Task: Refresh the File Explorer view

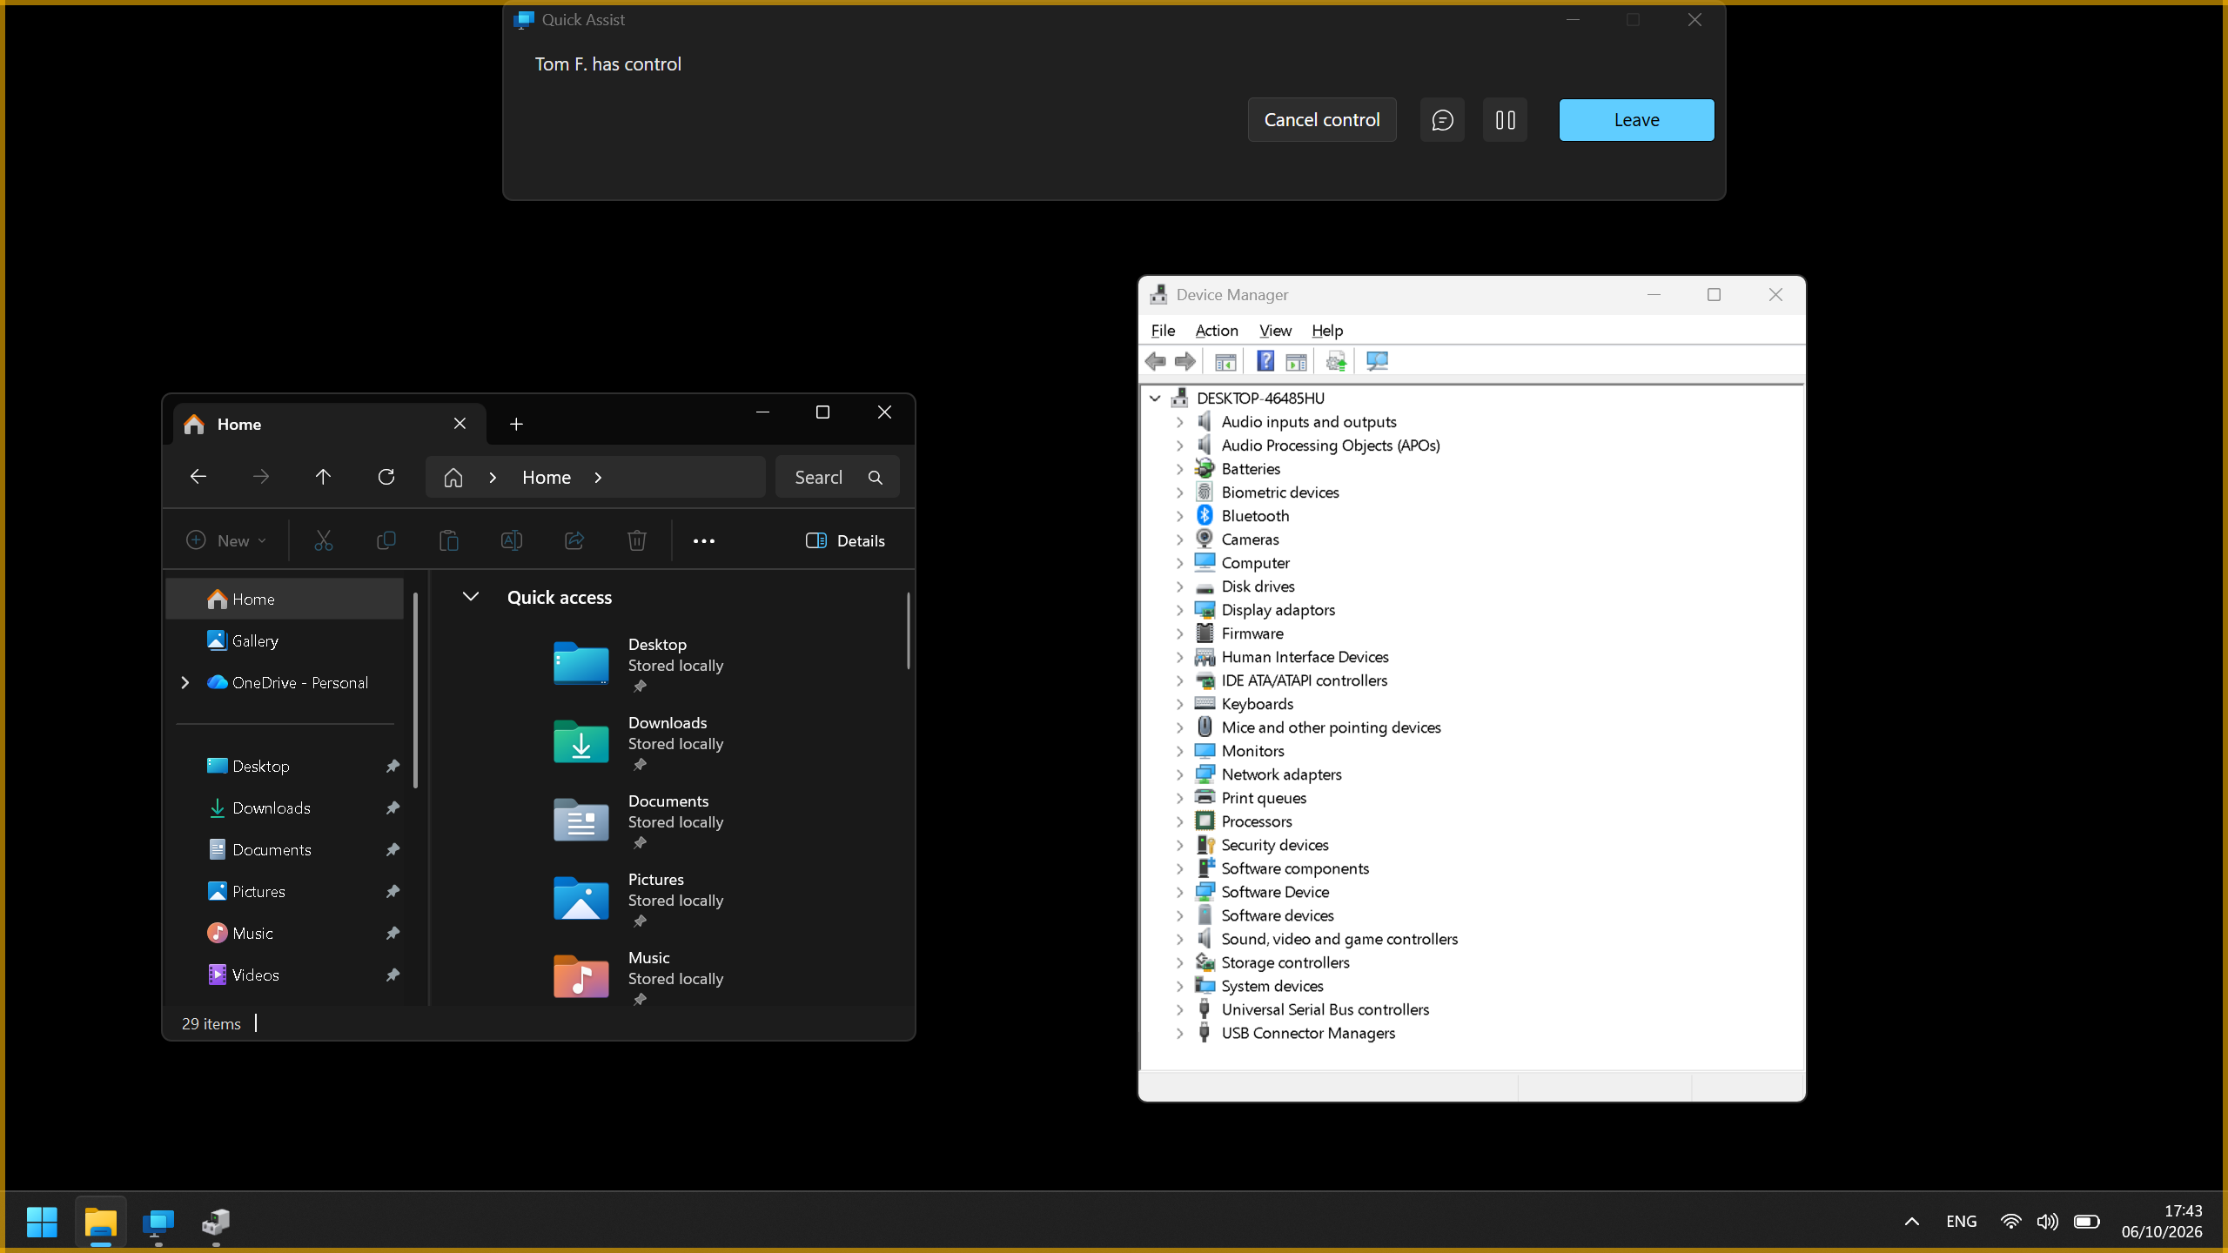Action: point(386,477)
